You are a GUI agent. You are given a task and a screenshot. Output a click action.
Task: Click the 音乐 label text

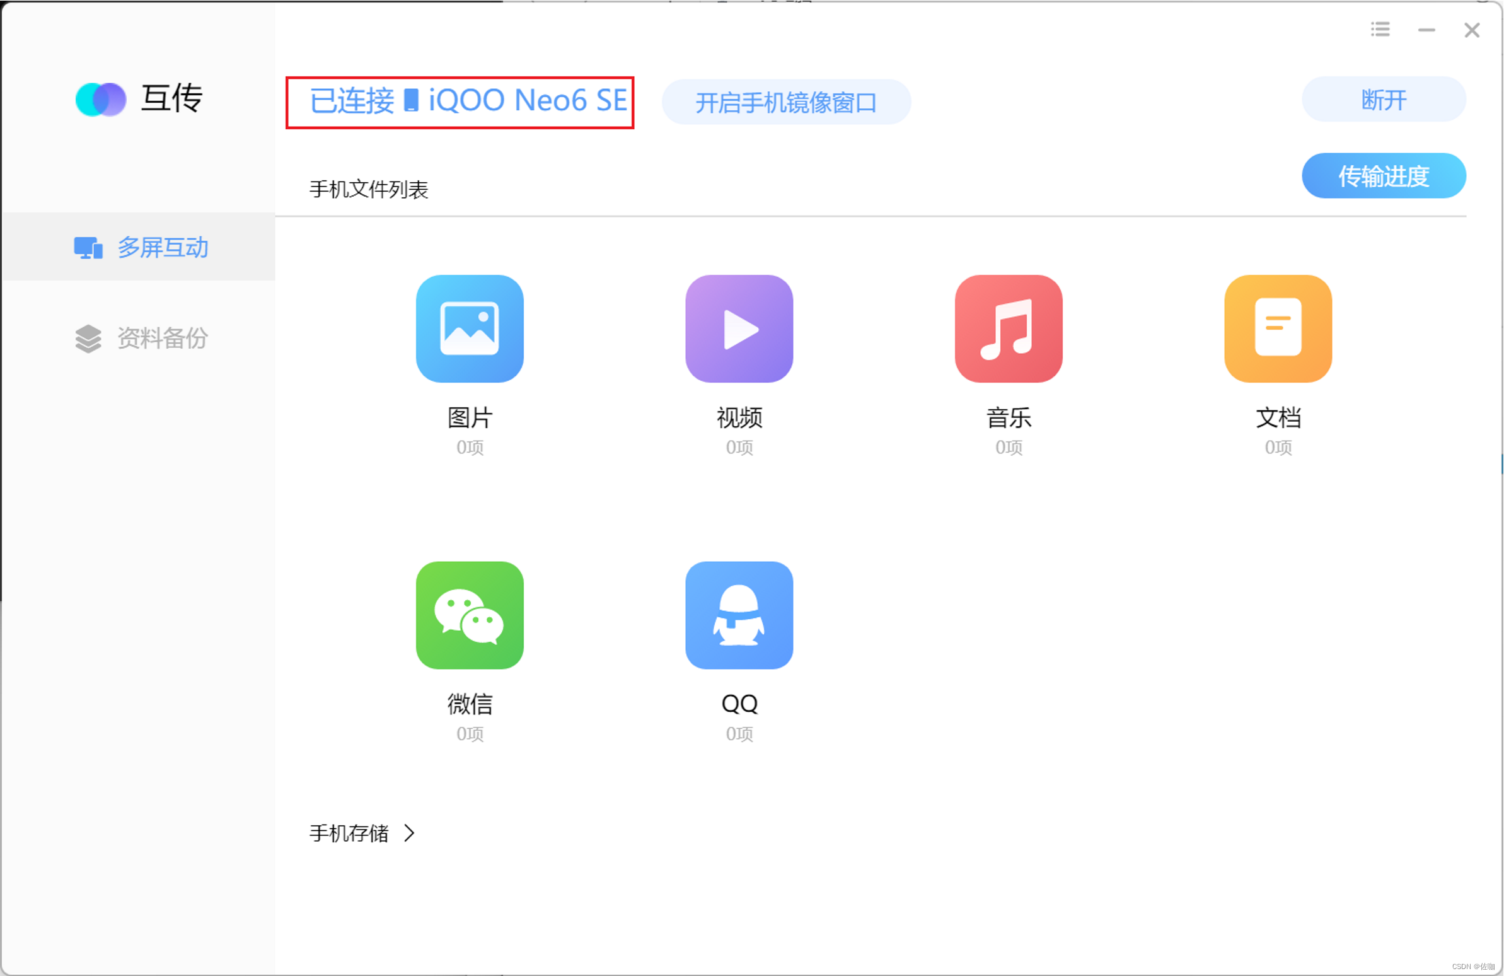click(1009, 418)
